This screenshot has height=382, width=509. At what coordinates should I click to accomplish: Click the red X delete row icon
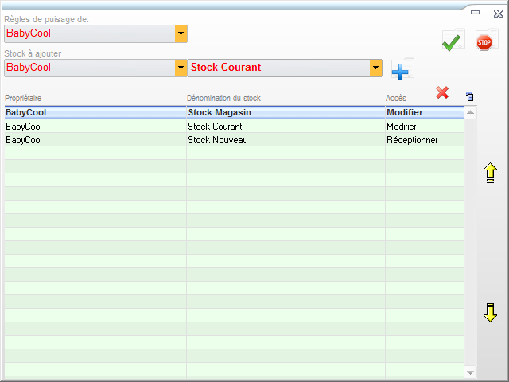pyautogui.click(x=442, y=93)
